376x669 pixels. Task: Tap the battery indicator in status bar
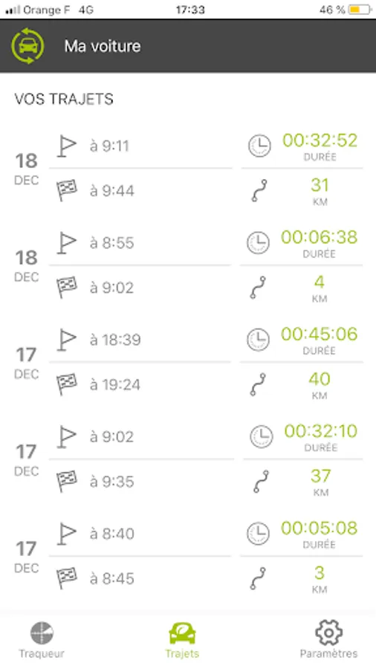360,10
